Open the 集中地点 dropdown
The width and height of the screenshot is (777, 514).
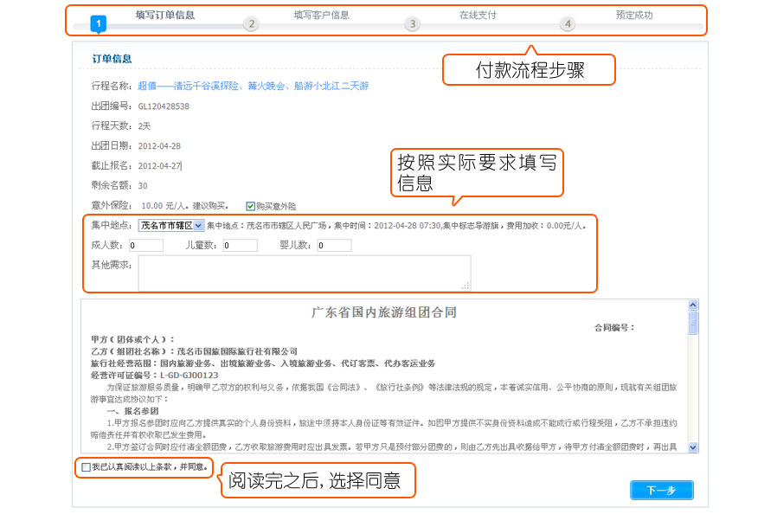(171, 226)
